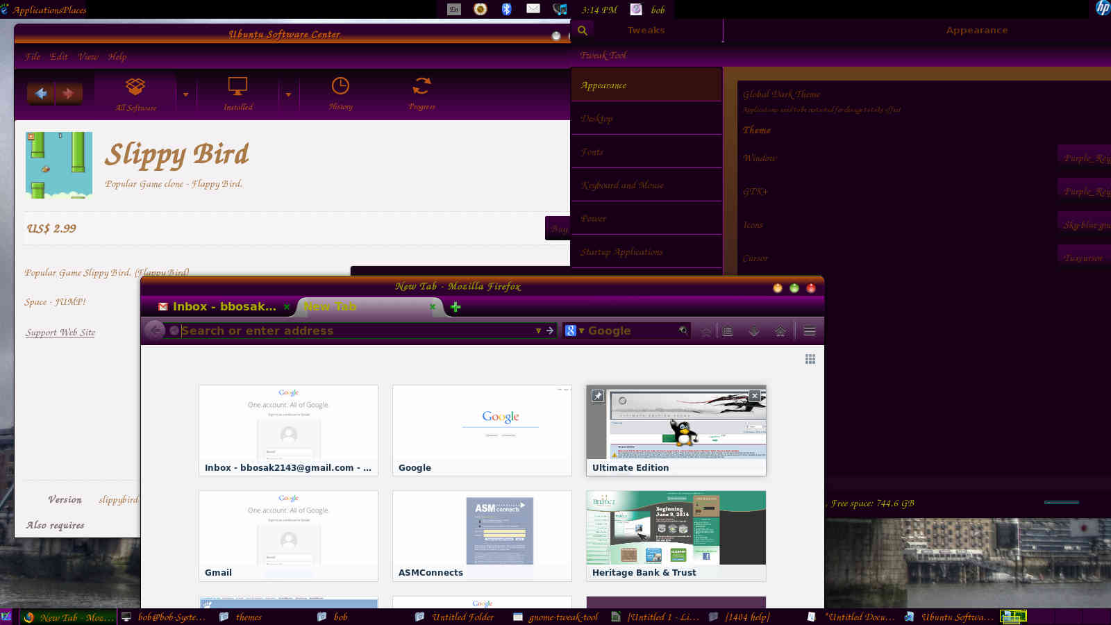Click Buy button for Slippy Bird

pos(558,228)
